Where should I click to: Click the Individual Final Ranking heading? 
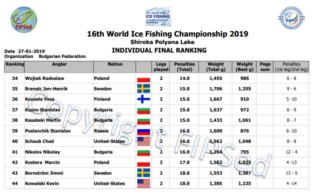point(159,50)
